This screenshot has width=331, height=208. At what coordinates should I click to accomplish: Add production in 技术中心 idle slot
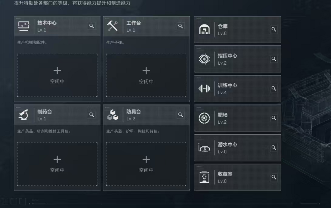point(57,75)
